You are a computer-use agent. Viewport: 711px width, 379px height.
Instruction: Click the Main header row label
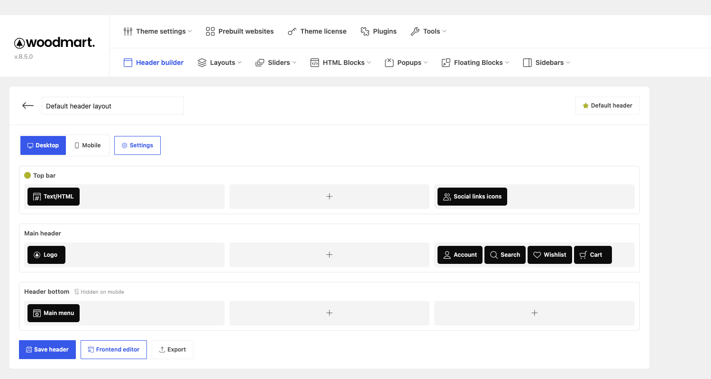43,233
